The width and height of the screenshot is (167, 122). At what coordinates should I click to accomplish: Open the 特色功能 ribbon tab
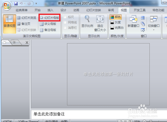tap(158, 10)
